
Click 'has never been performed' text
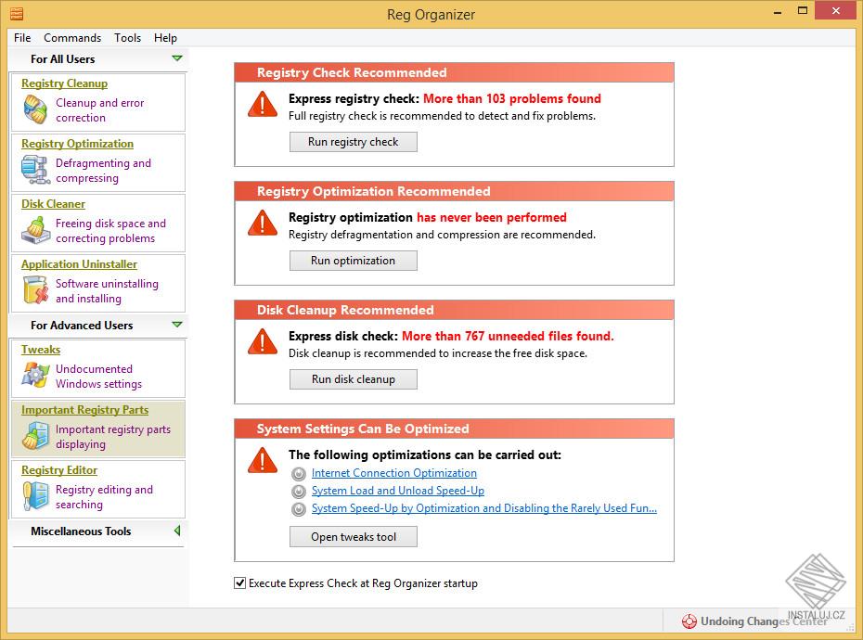tap(492, 218)
